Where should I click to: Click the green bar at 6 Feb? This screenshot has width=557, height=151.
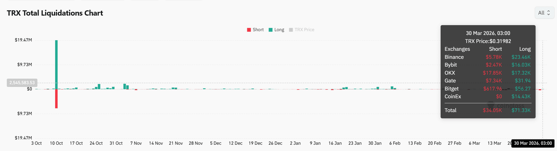coord(392,87)
